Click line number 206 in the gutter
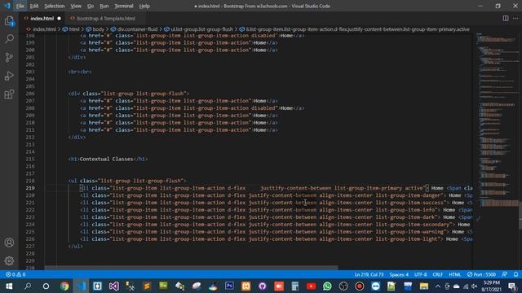This screenshot has height=293, width=522. pos(30,94)
